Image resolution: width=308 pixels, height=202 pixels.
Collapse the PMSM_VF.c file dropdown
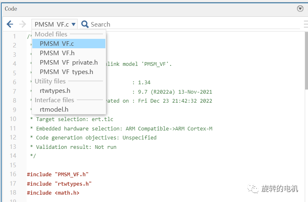click(x=54, y=24)
